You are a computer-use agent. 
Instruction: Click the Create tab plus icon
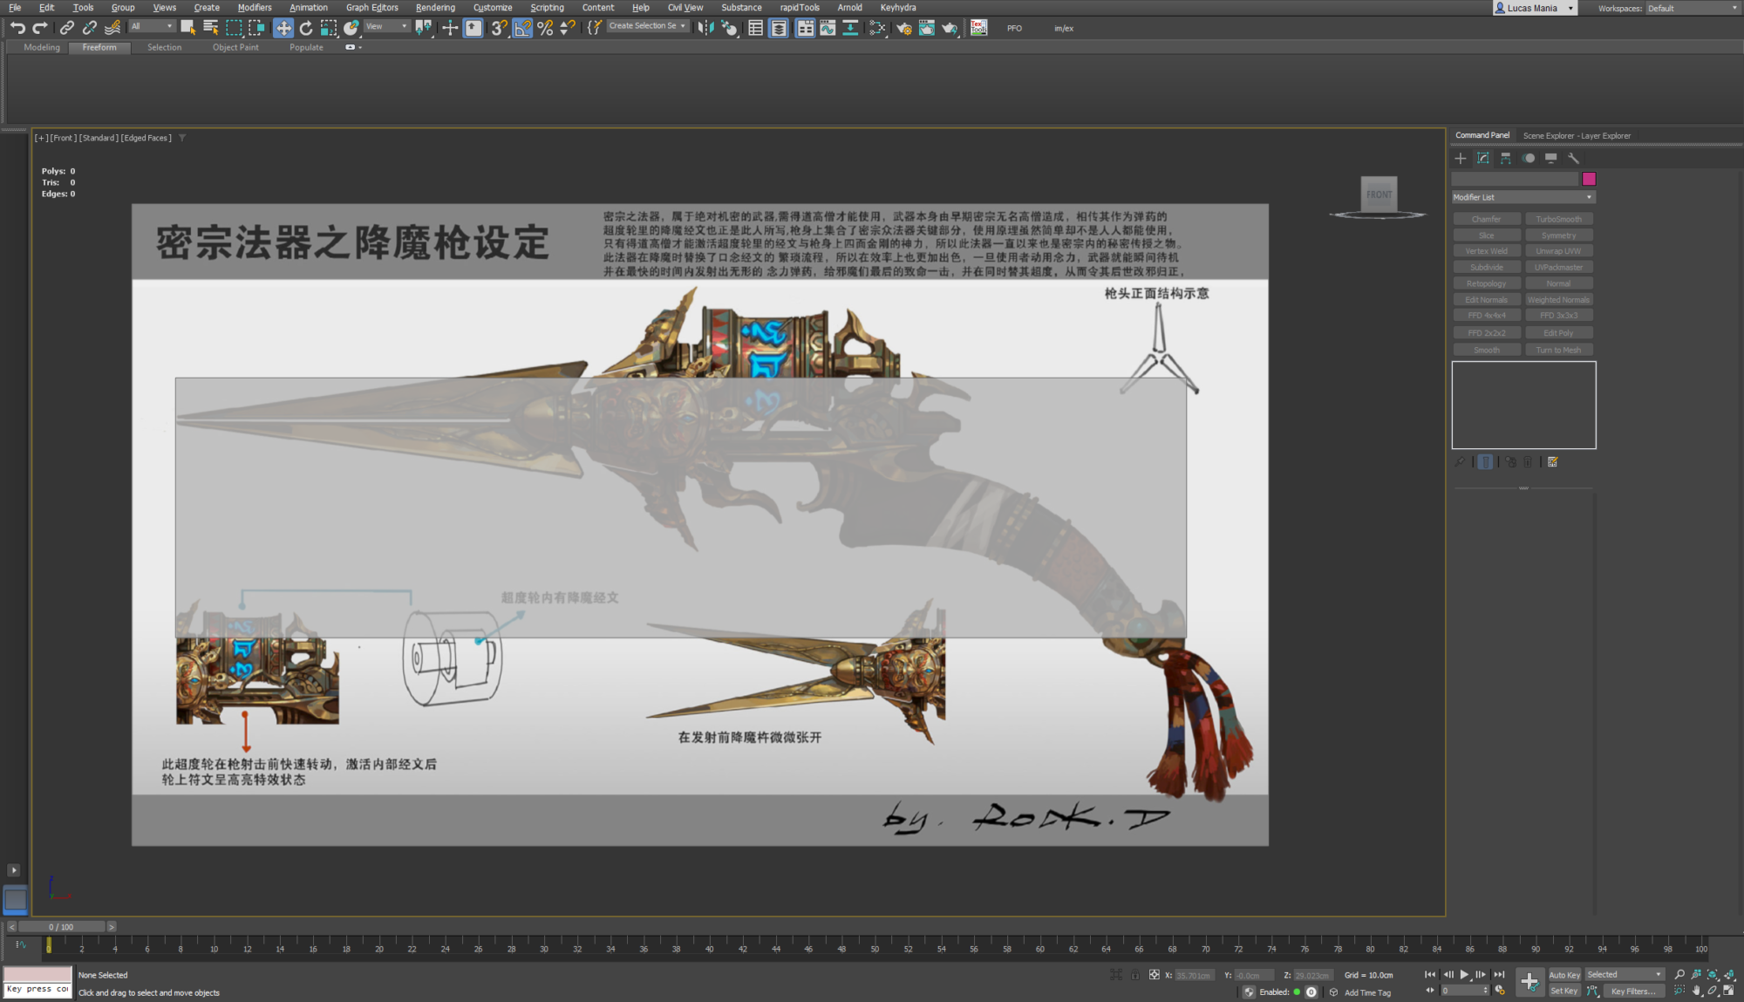1461,158
